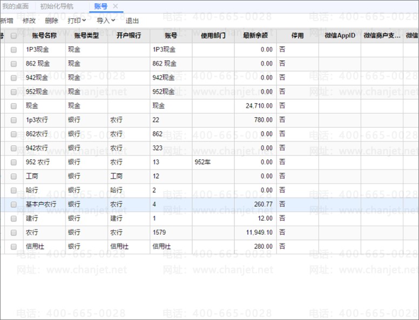
Task: Click the 修改 toolbar button
Action: point(29,21)
